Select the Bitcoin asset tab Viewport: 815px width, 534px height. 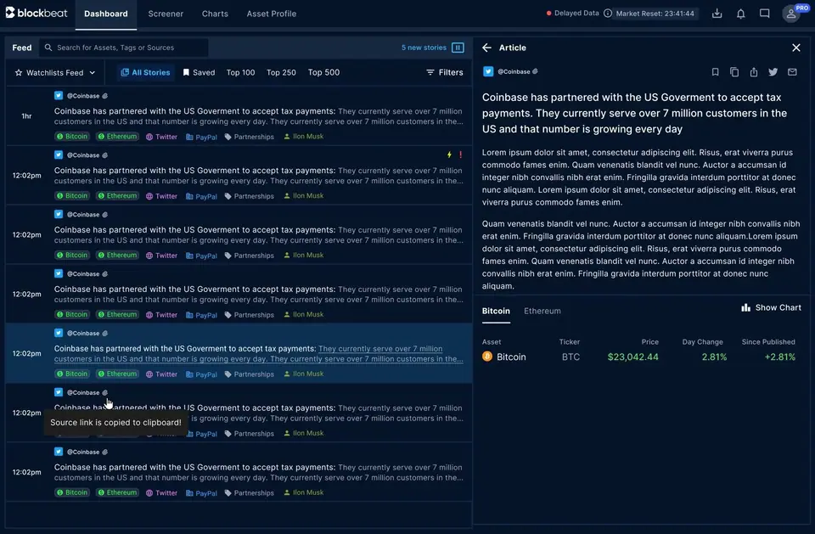[x=496, y=311]
